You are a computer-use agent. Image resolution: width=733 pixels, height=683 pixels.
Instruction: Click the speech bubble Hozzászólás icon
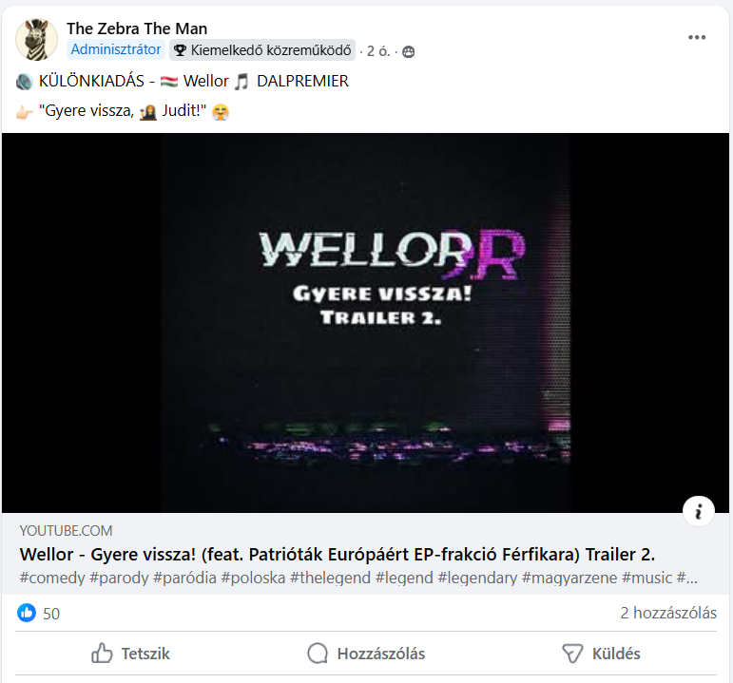(x=318, y=654)
